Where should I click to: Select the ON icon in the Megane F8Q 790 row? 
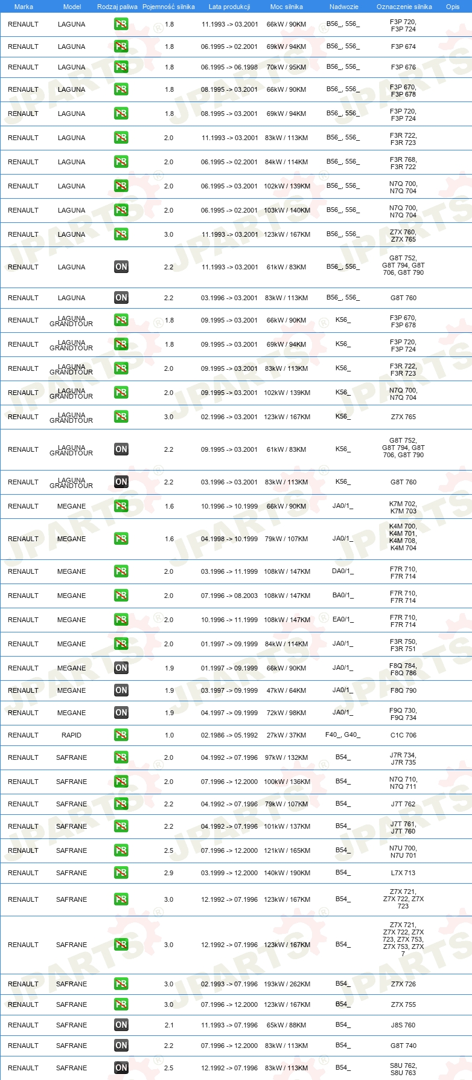coord(121,690)
